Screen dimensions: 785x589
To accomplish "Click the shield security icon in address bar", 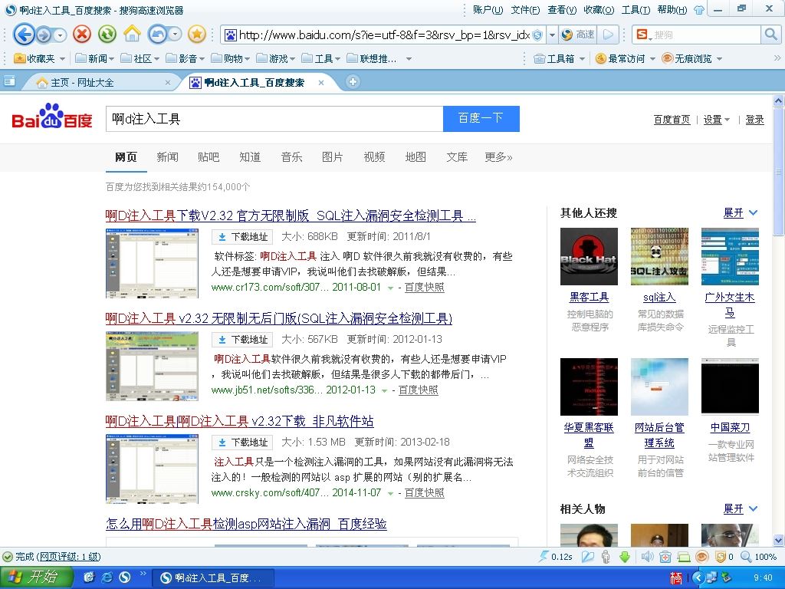I will tap(537, 35).
